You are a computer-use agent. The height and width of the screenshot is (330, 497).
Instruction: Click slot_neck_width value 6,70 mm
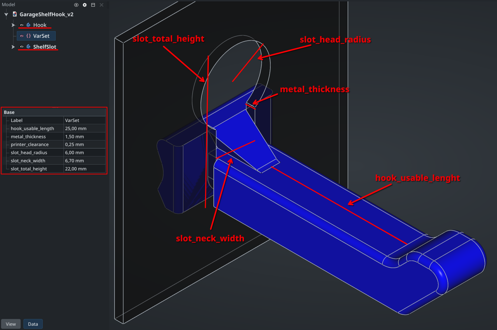pyautogui.click(x=85, y=161)
